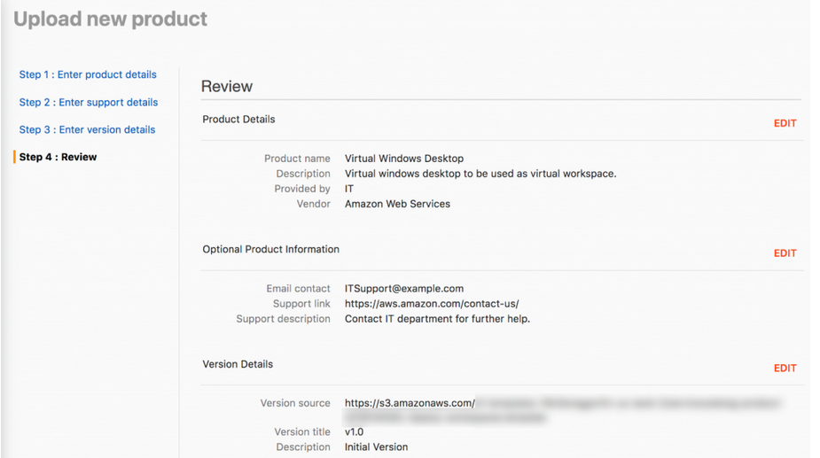Go to Step 1: Enter product details
The height and width of the screenshot is (458, 820).
(88, 74)
